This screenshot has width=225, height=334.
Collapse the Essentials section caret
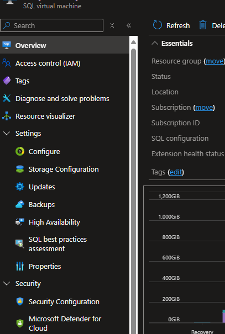coord(155,43)
